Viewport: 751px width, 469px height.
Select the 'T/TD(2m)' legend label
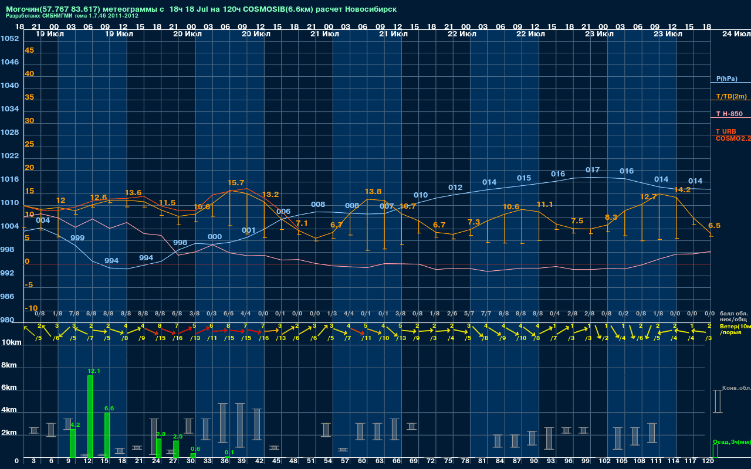click(731, 96)
